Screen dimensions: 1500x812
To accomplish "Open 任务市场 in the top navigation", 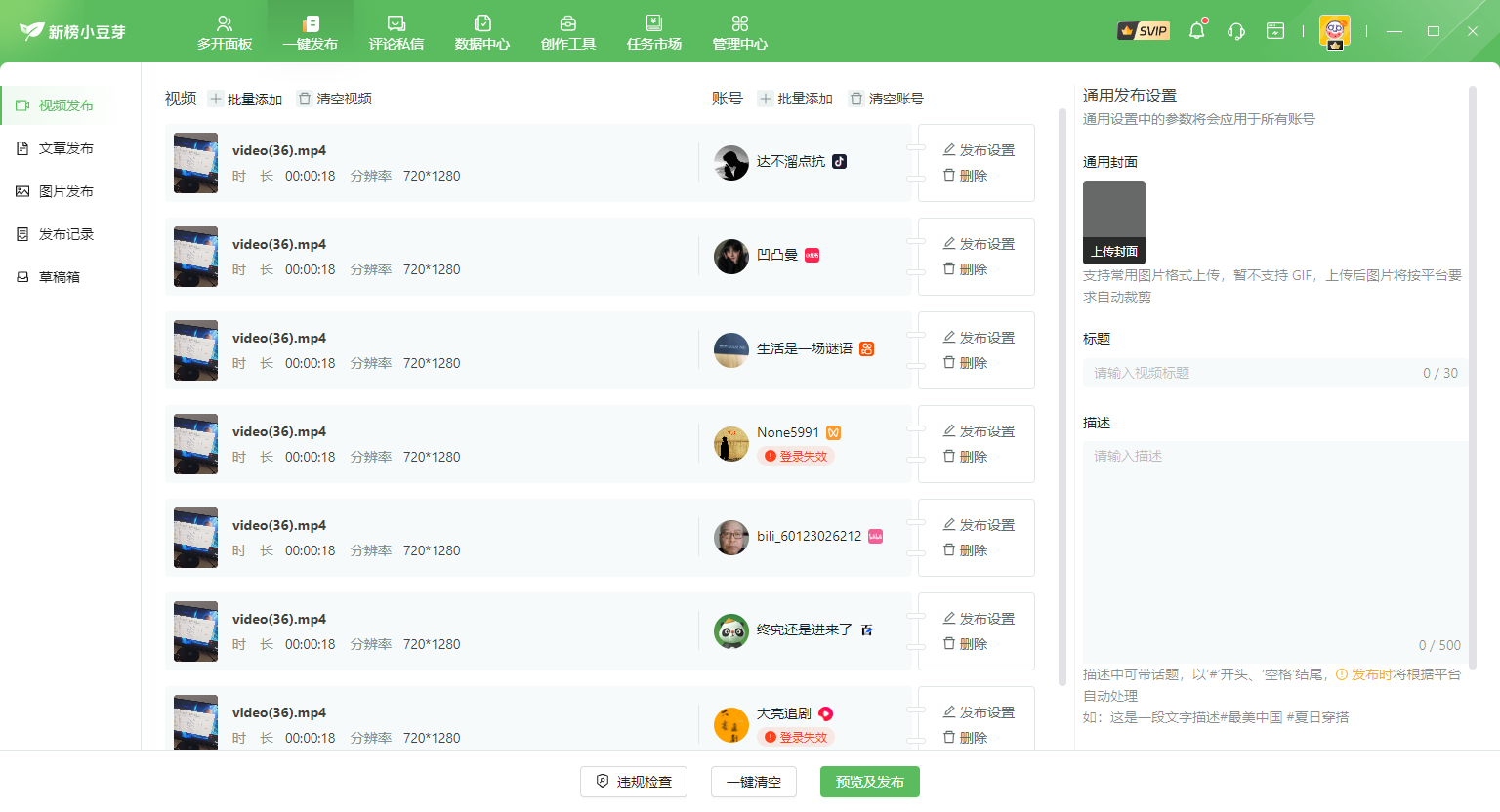I will pyautogui.click(x=654, y=32).
